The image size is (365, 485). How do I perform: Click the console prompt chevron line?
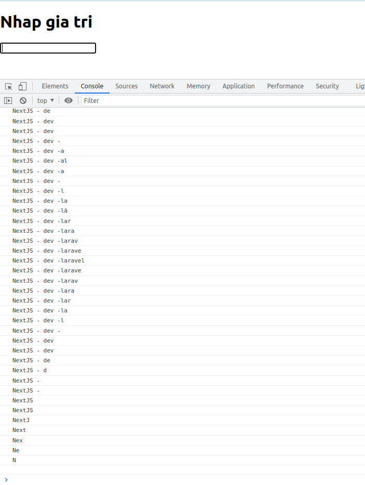[x=156, y=479]
